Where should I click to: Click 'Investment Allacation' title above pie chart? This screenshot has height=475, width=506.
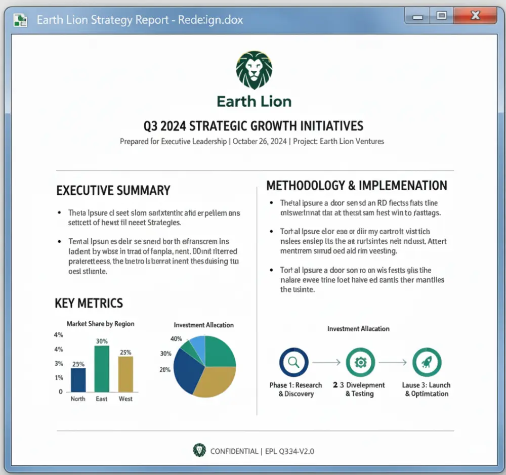203,325
